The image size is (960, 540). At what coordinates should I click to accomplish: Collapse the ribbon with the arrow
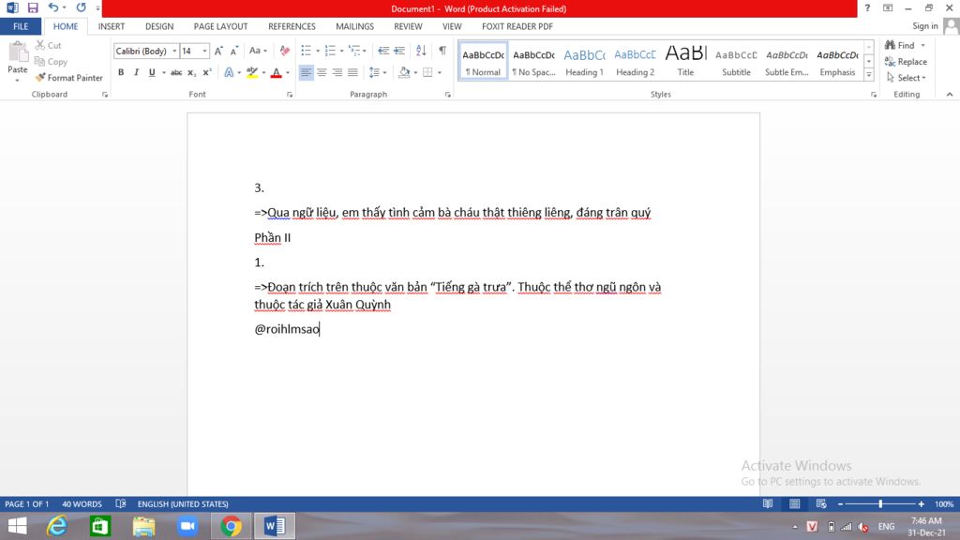click(950, 95)
